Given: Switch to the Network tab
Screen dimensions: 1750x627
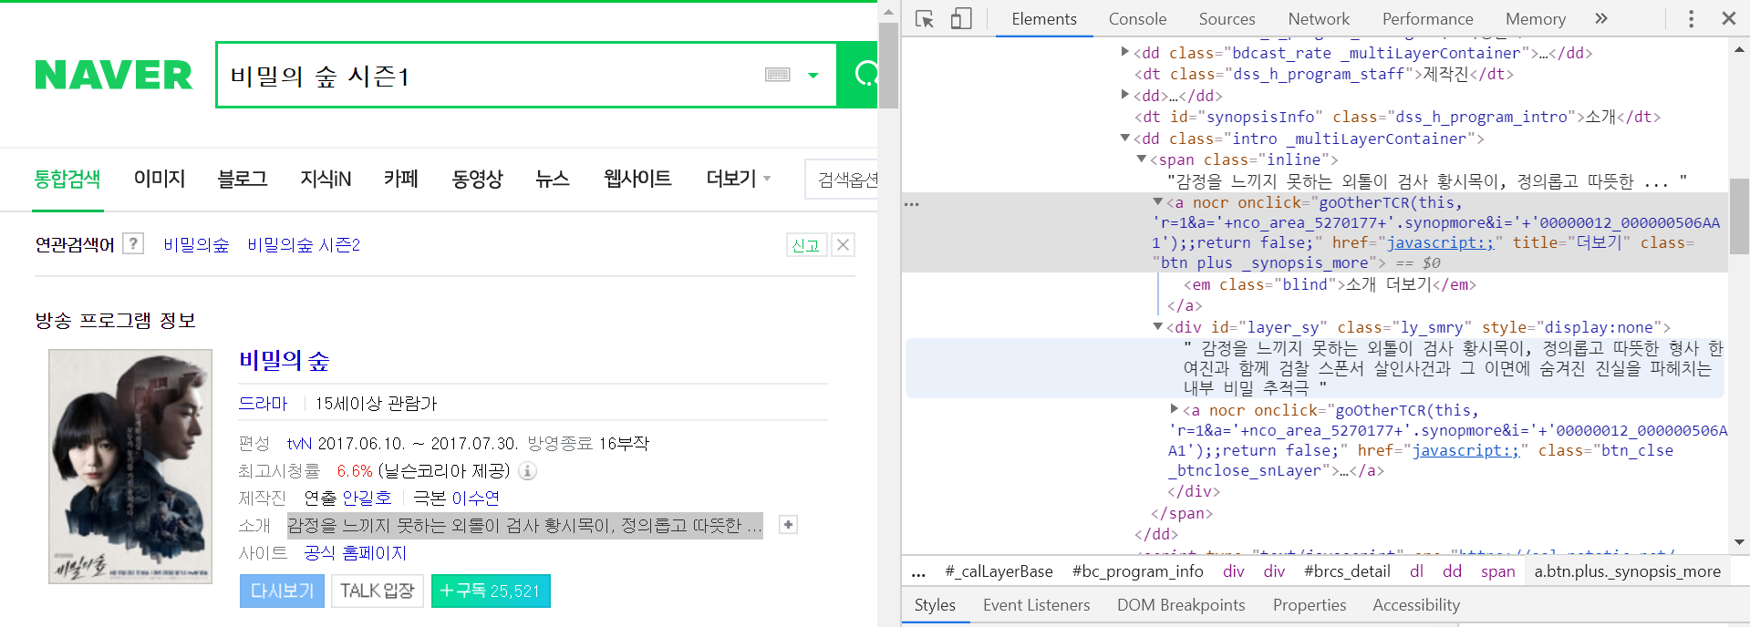Looking at the screenshot, I should tap(1319, 19).
